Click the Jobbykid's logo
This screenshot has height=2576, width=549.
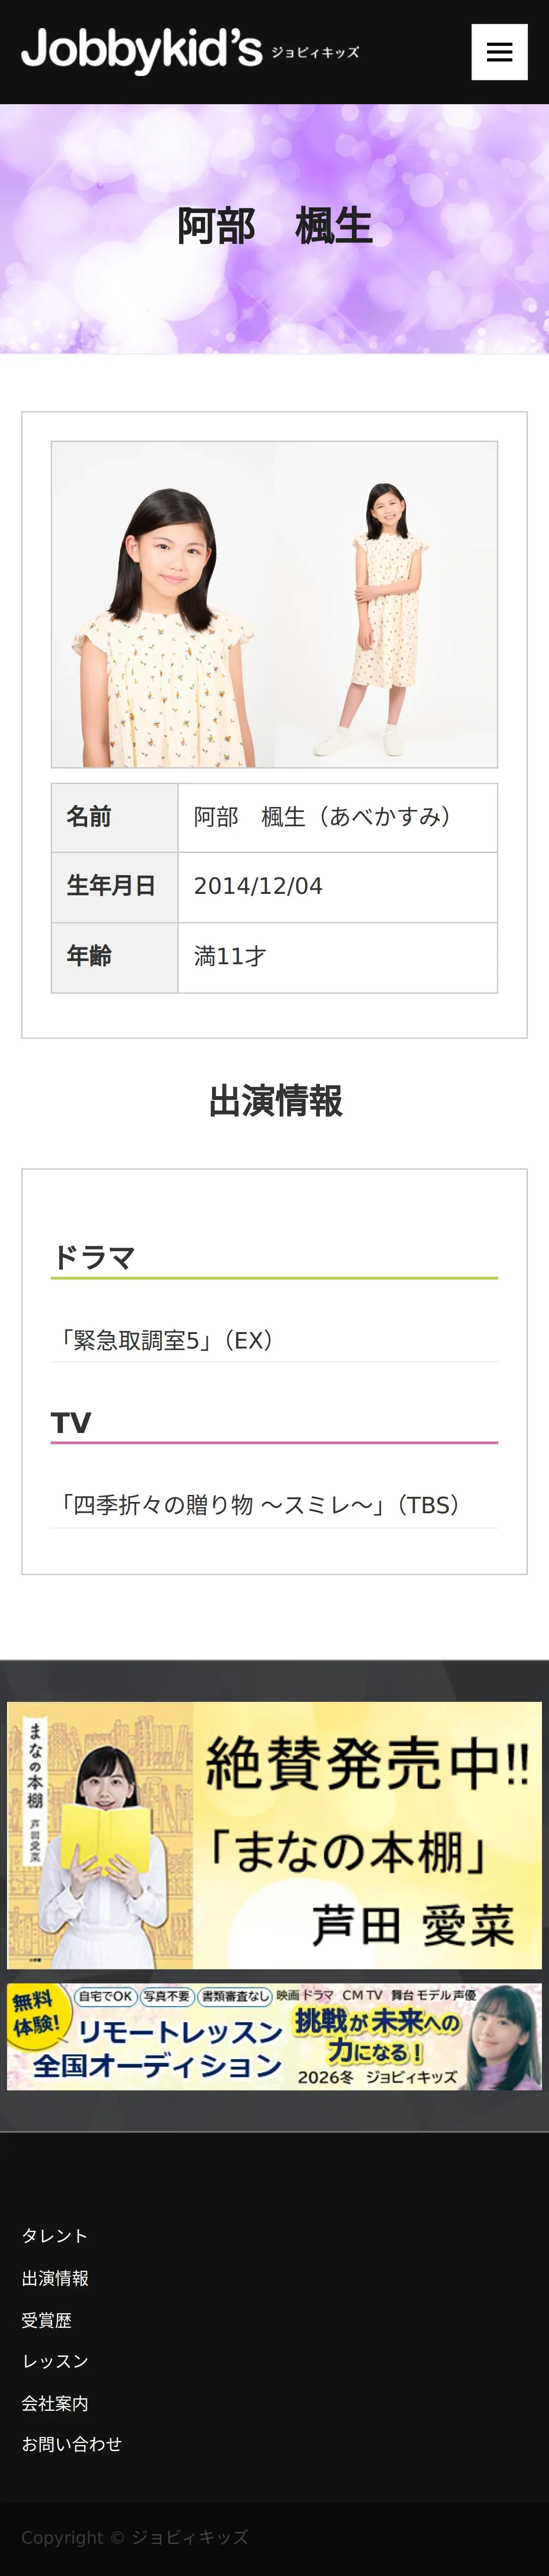point(190,51)
